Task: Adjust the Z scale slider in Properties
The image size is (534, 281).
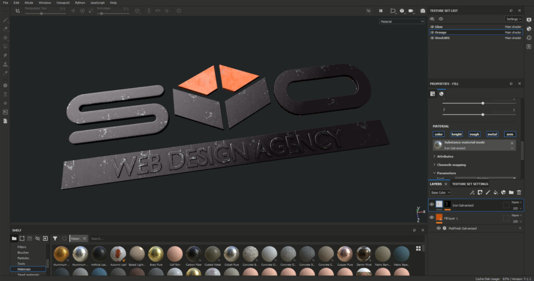Action: click(x=479, y=115)
